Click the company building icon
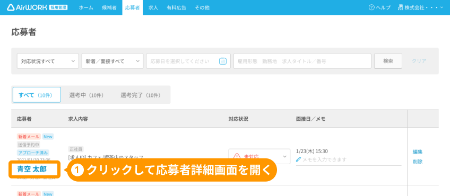450x196 pixels. click(401, 7)
